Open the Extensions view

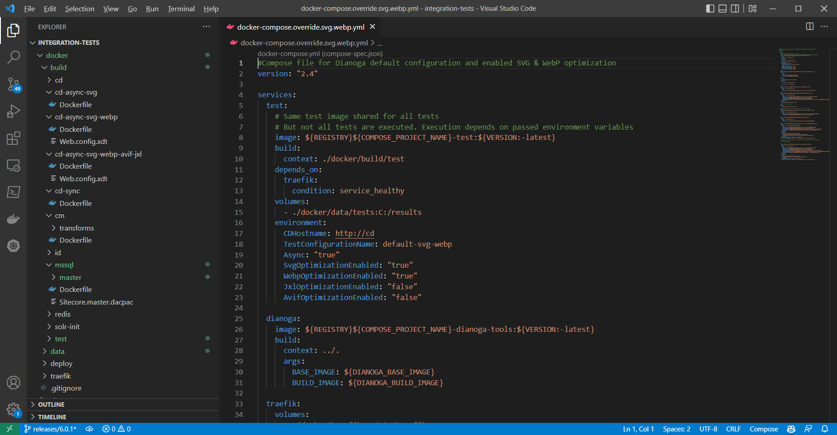click(x=13, y=138)
